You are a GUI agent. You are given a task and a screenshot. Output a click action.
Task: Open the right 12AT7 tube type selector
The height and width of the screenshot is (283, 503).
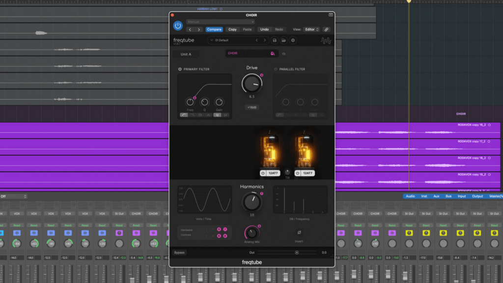[x=307, y=173]
